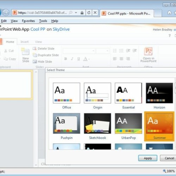This screenshot has height=176, width=176.
Task: Click scroll down arrow of slide pane
Action: tap(36, 165)
